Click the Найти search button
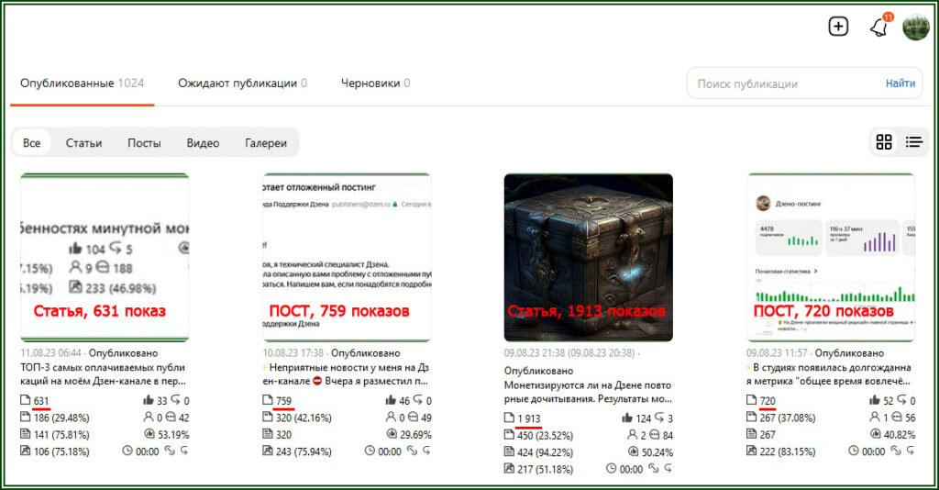 coord(900,84)
